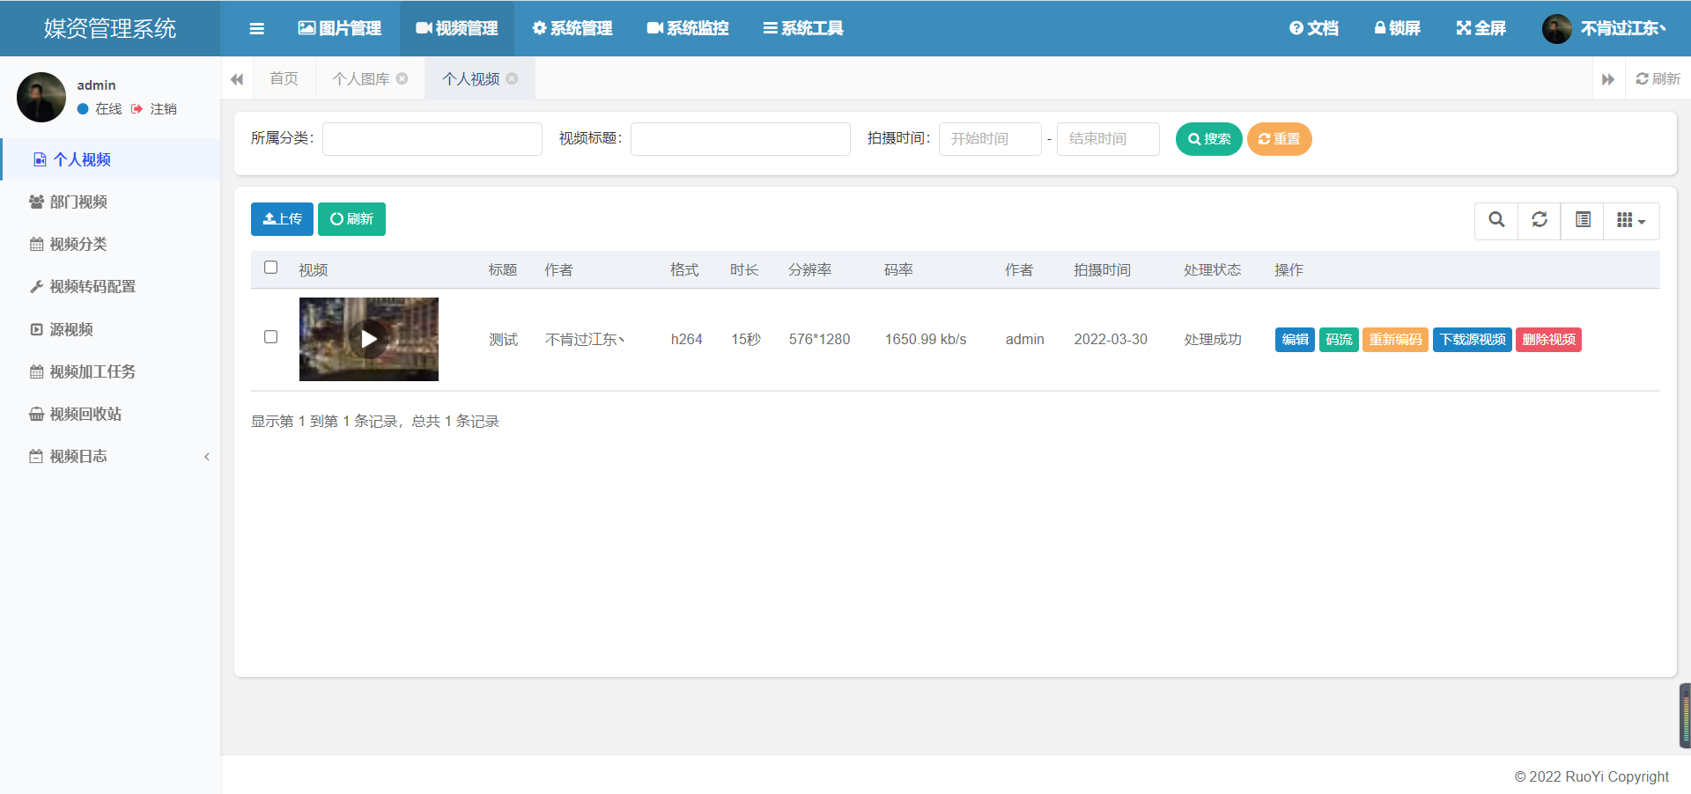This screenshot has width=1691, height=794.
Task: Open the 系统管理 top menu
Action: click(x=572, y=28)
